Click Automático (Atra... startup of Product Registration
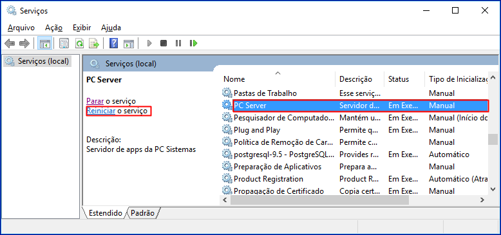The width and height of the screenshot is (501, 235). point(458,179)
